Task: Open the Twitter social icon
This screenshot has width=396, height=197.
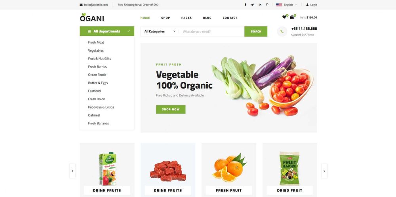Action: tap(253, 5)
